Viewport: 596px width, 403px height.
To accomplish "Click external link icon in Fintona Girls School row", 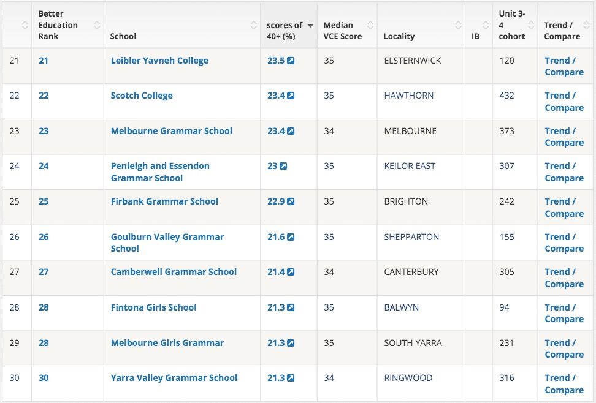I will tap(291, 307).
